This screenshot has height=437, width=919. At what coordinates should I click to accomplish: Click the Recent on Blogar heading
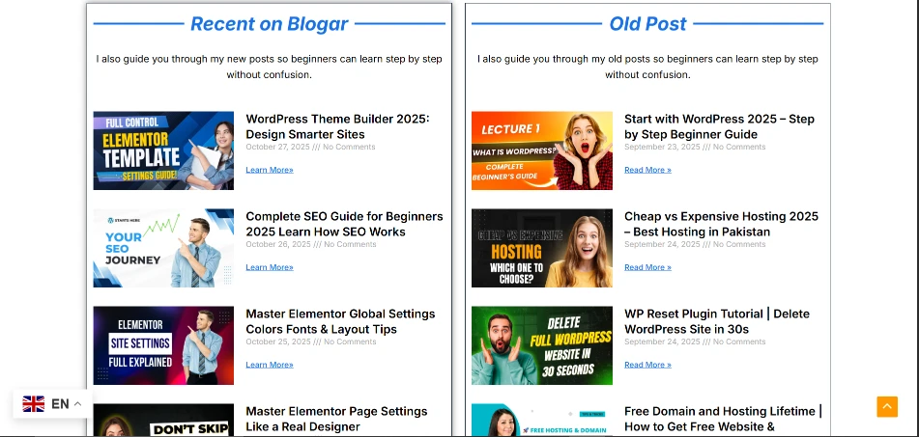click(x=269, y=24)
